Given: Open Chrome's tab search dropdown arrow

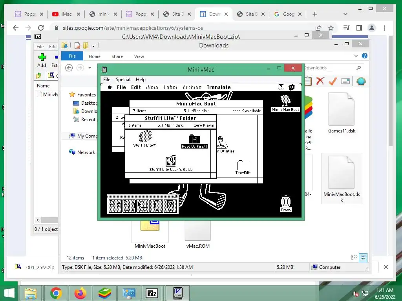Looking at the screenshot, I should pos(345,14).
